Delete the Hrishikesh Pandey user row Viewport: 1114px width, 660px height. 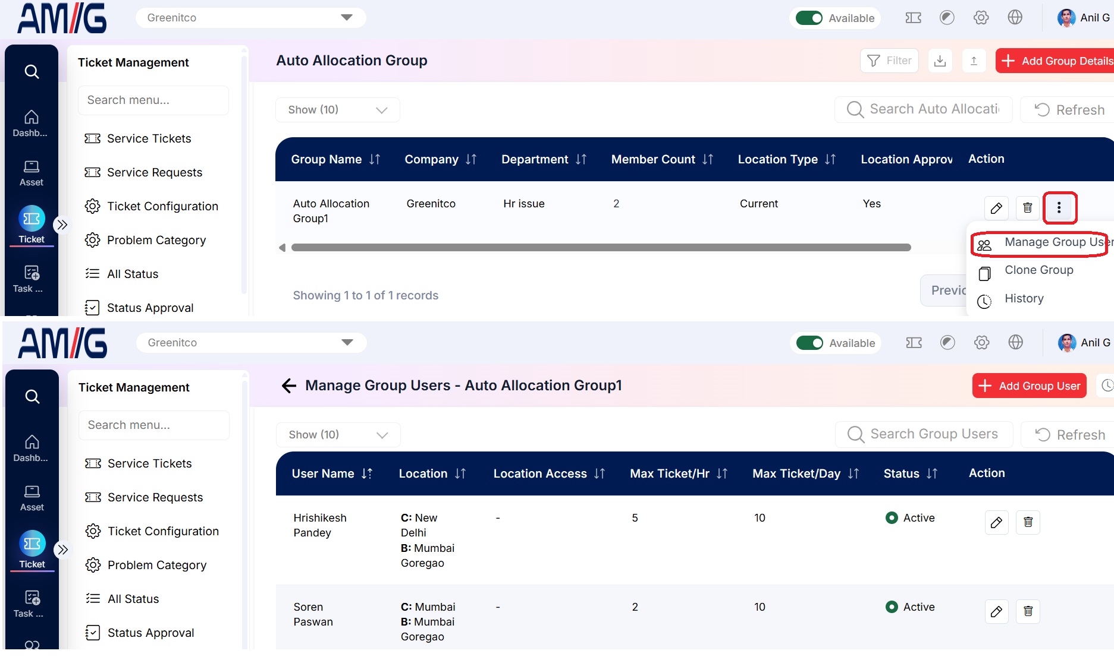click(1028, 522)
